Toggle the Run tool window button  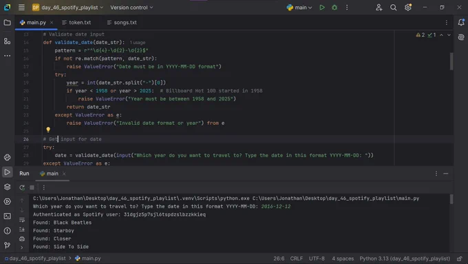tap(7, 172)
